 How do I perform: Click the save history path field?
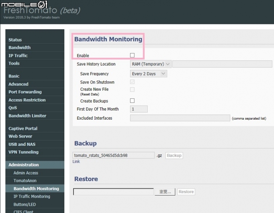pos(222,64)
